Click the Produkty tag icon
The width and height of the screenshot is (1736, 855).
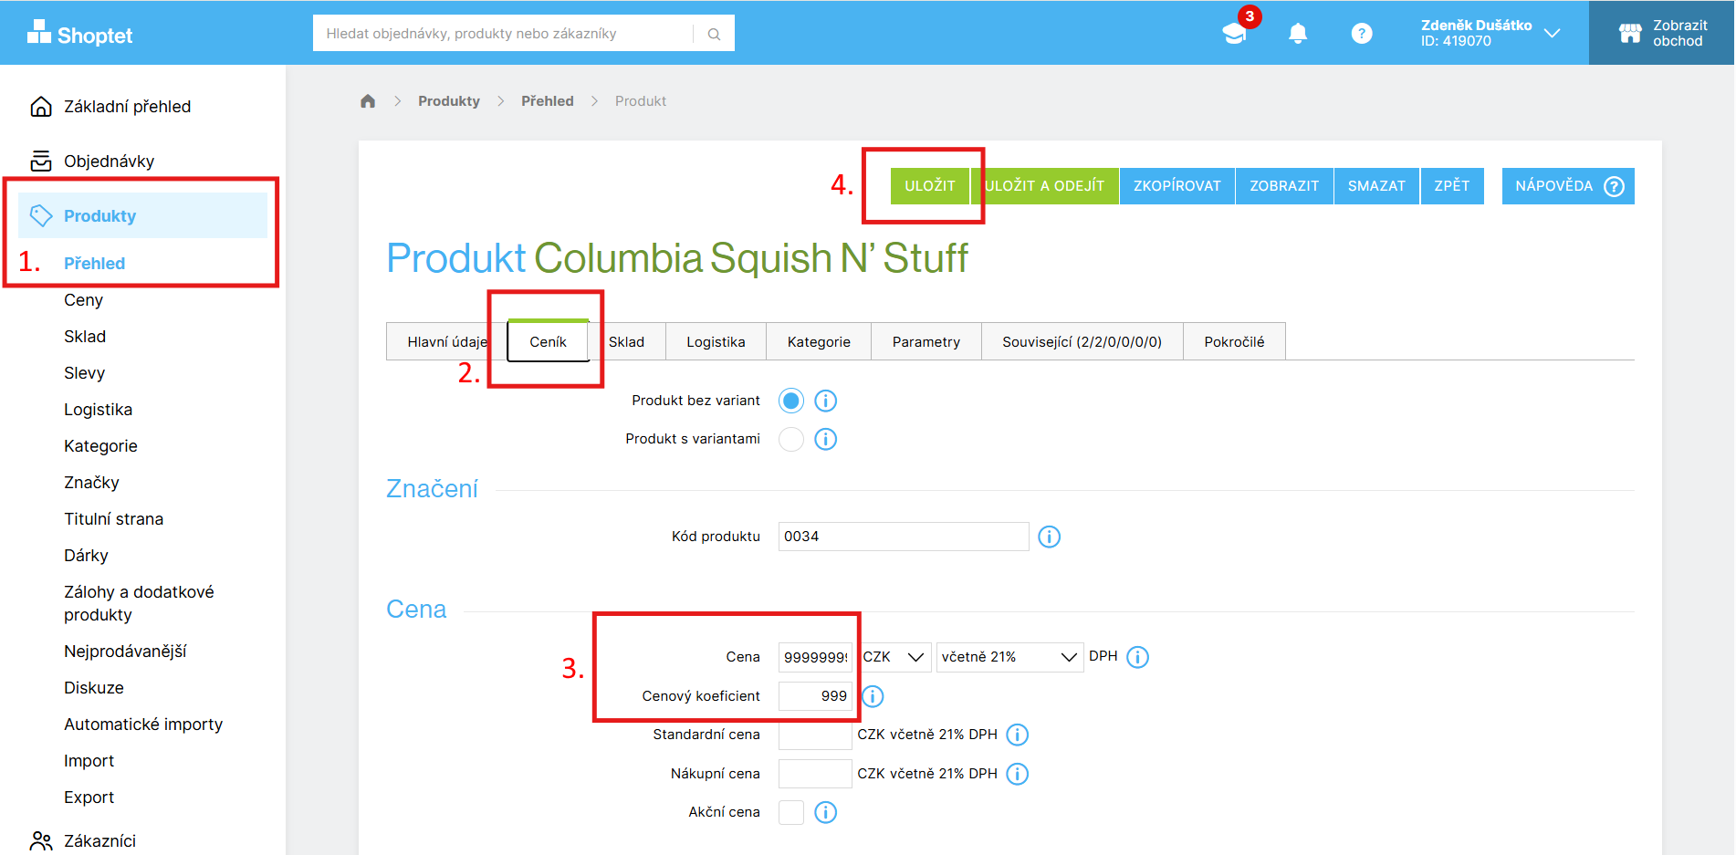point(41,216)
